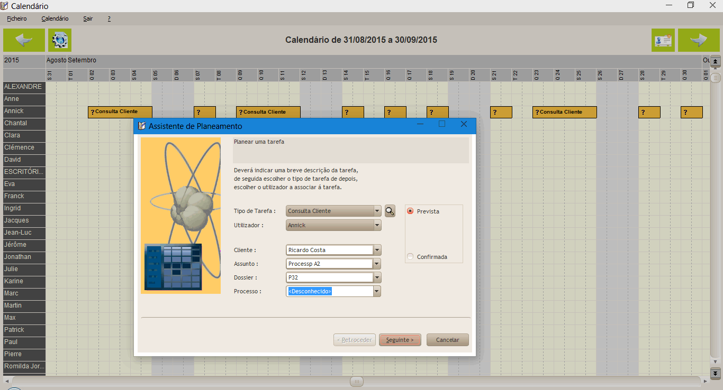Click the previous period left arrow icon
This screenshot has width=723, height=390.
pos(24,40)
